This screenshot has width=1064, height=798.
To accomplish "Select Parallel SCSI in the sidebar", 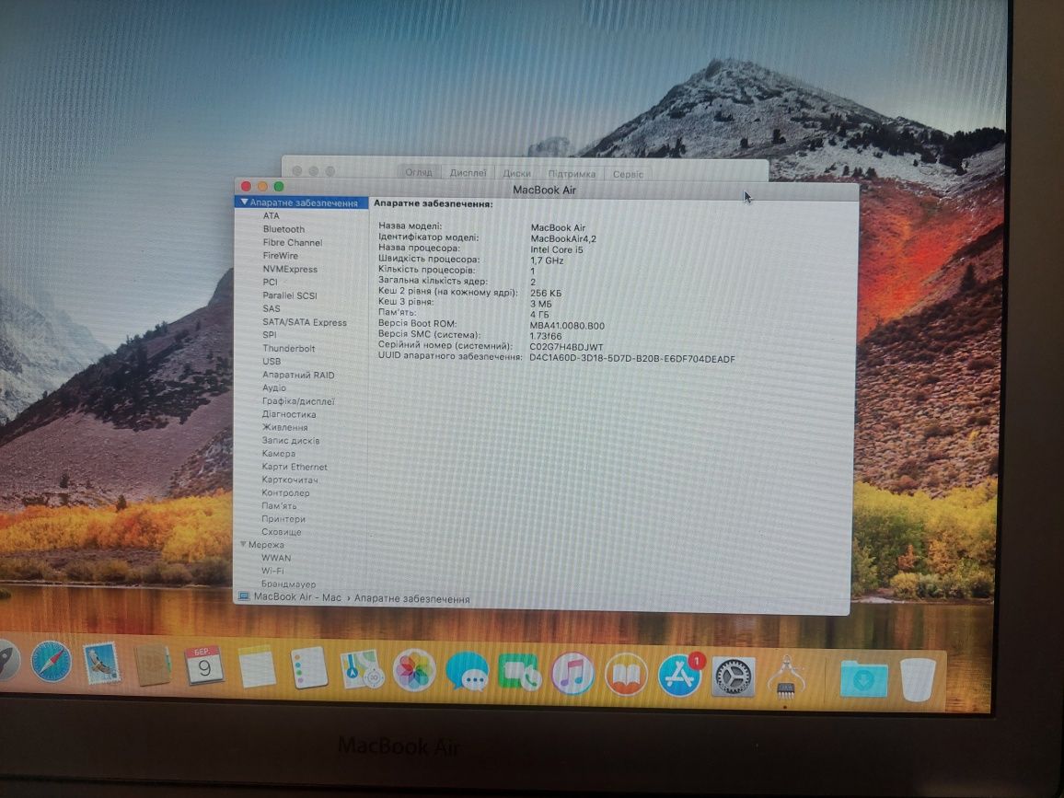I will coord(290,295).
